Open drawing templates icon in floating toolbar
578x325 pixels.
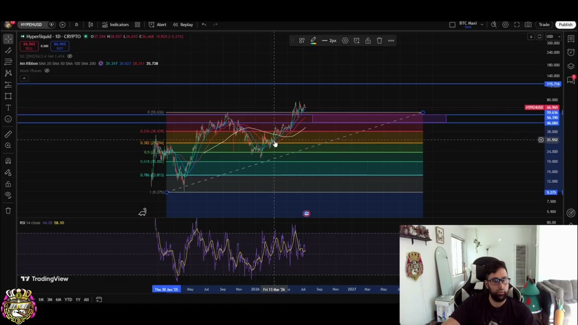pyautogui.click(x=302, y=41)
